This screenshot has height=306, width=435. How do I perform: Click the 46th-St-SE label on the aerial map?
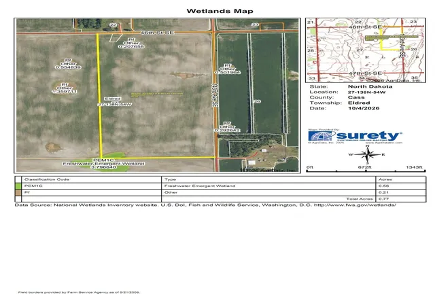[x=157, y=33]
